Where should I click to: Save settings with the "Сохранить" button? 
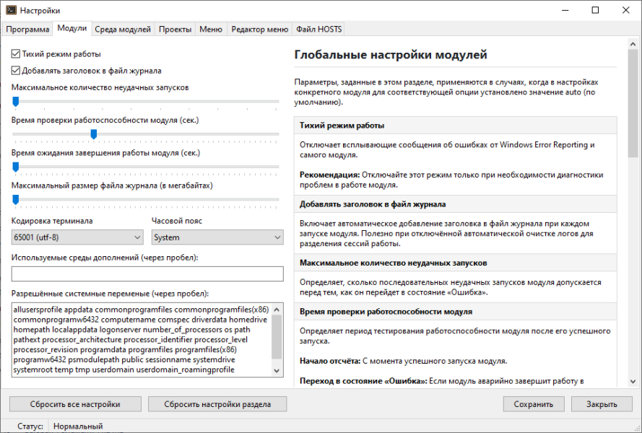point(534,404)
